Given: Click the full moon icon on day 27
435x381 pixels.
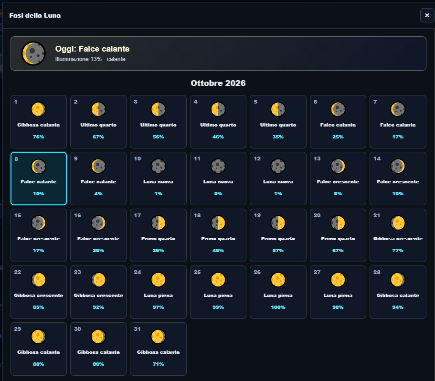Looking at the screenshot, I should coord(338,280).
